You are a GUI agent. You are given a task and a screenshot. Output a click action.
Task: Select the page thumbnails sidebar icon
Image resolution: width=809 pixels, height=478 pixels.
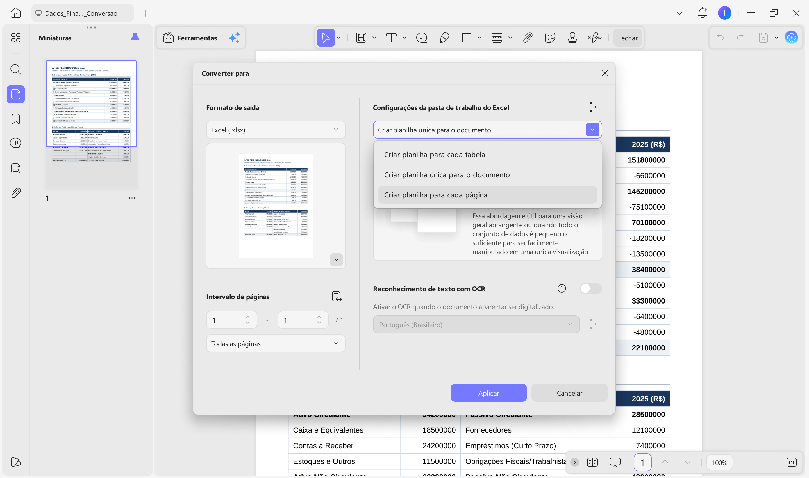15,94
